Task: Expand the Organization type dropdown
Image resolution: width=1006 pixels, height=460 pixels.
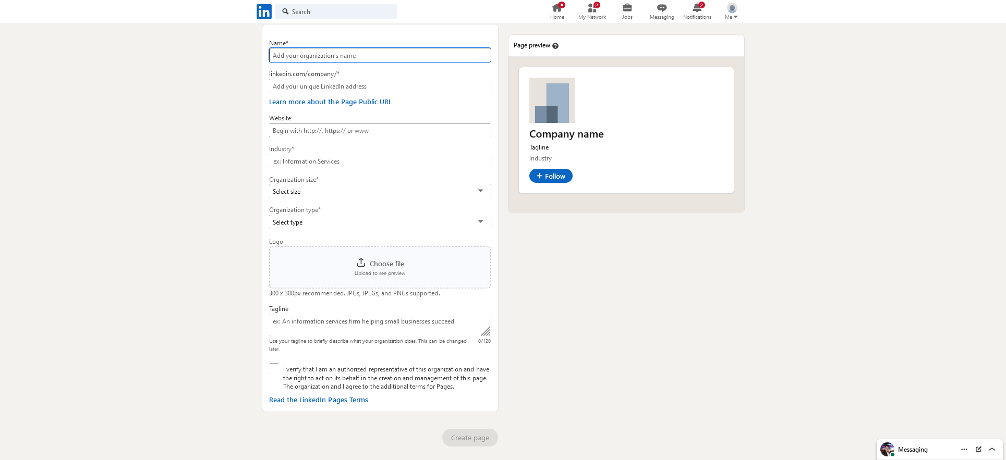Action: pyautogui.click(x=380, y=222)
